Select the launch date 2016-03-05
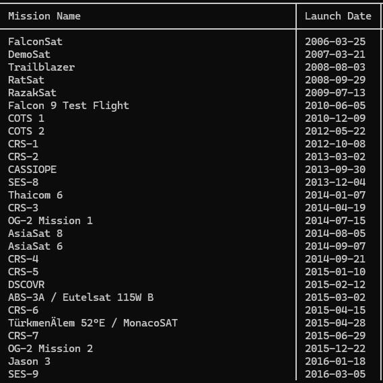 point(335,374)
